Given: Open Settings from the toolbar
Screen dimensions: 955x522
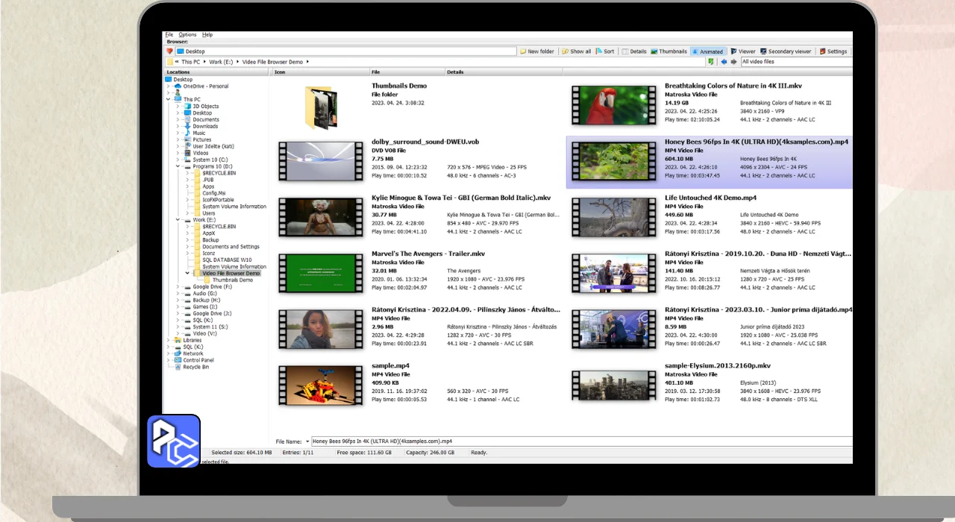Looking at the screenshot, I should tap(833, 51).
